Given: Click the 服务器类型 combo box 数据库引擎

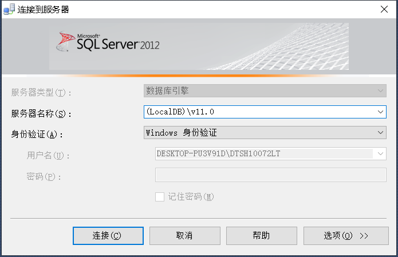Looking at the screenshot, I should click(x=265, y=91).
